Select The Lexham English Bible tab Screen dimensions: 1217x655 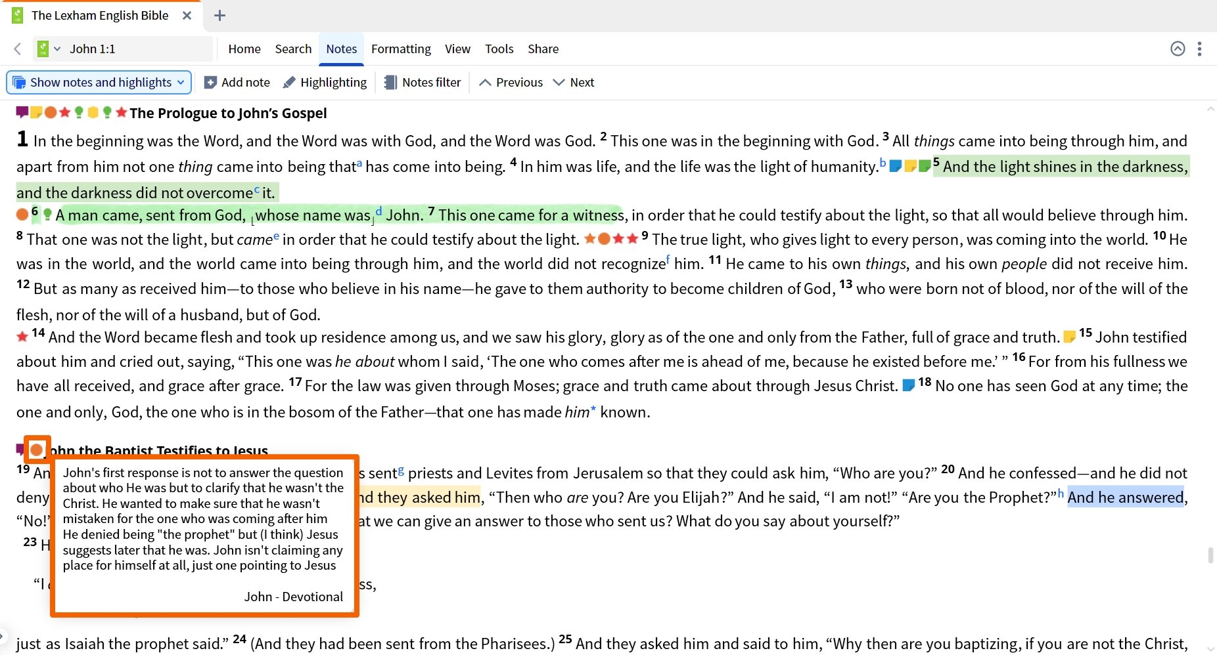pos(100,15)
